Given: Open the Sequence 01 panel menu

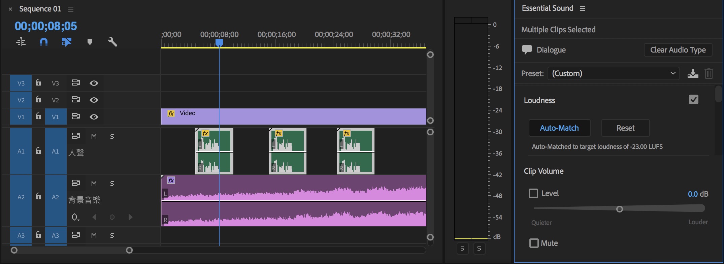Looking at the screenshot, I should coord(71,9).
